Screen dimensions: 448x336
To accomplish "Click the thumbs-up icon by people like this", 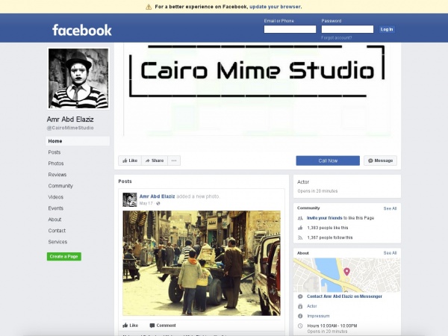I will point(300,228).
